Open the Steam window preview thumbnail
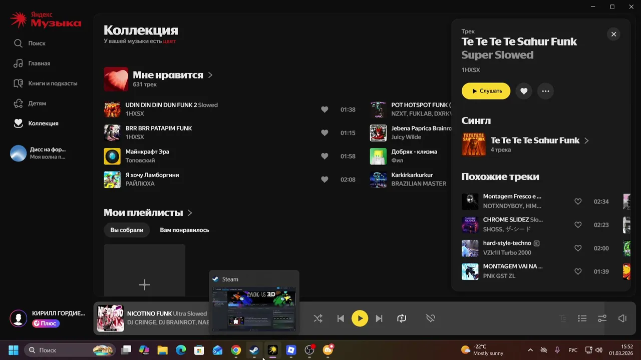641x360 pixels. click(254, 308)
